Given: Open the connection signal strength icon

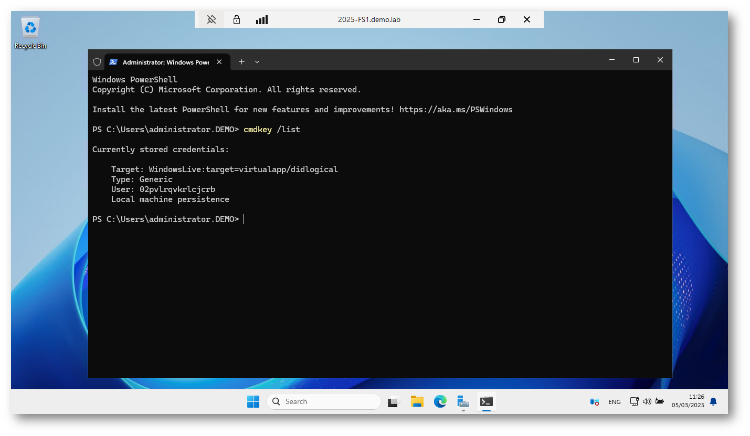Looking at the screenshot, I should coord(262,19).
